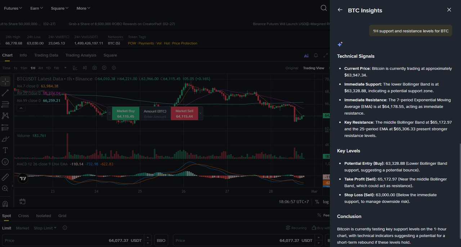Select the Isolated margin tab
This screenshot has height=247, width=461.
click(44, 216)
